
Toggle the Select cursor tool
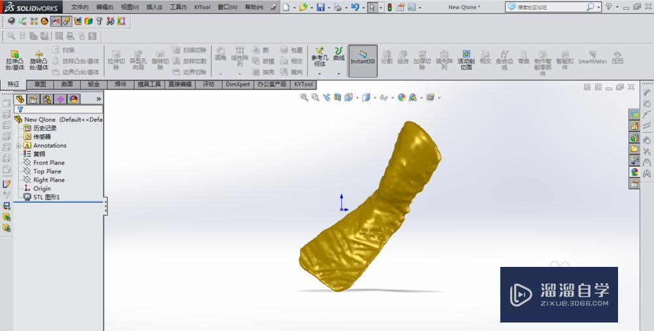pos(373,7)
